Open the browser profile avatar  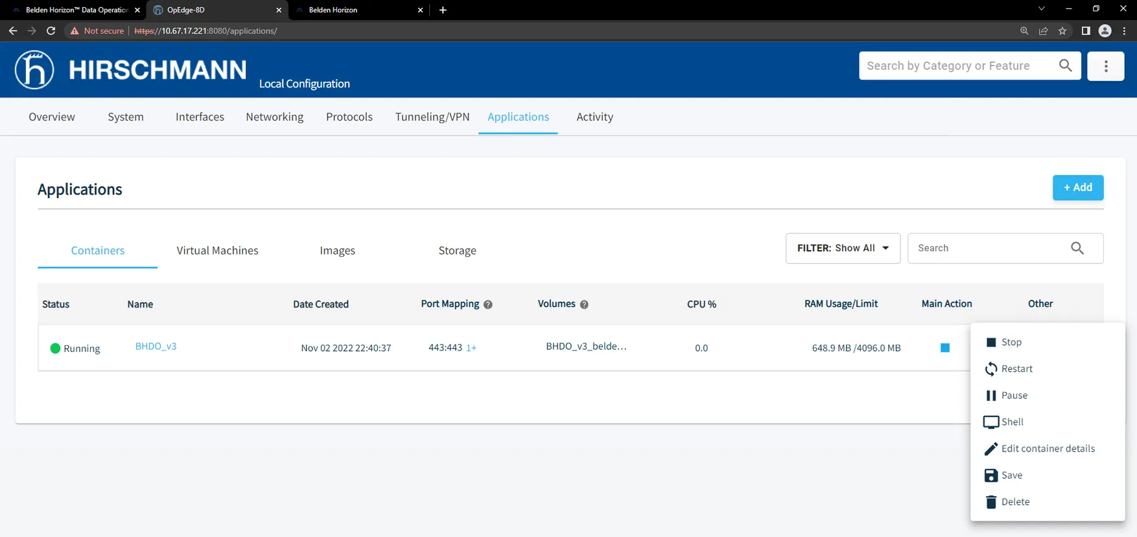pyautogui.click(x=1105, y=30)
